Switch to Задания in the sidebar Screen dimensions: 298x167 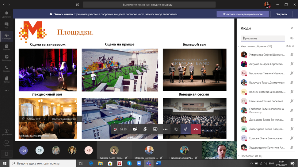point(6,47)
